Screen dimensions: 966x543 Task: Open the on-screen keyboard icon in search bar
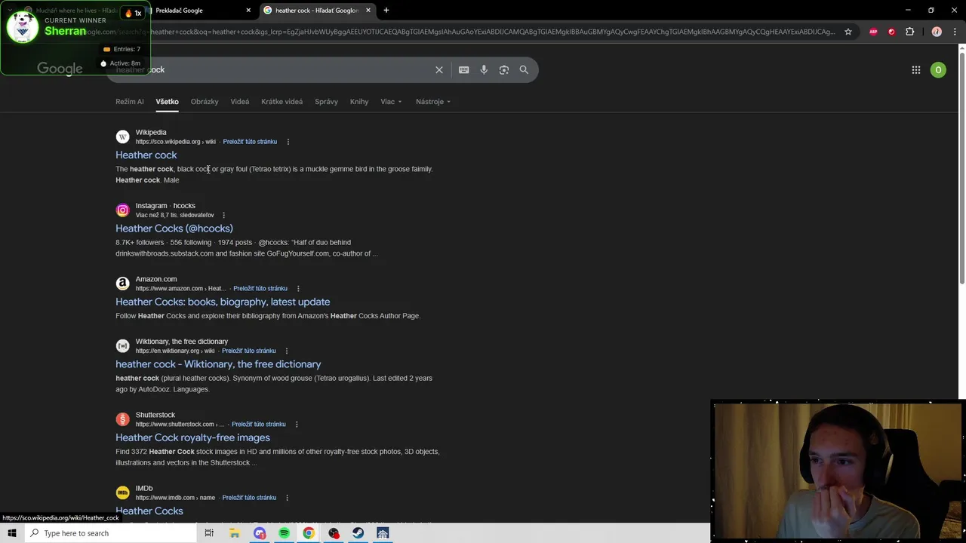[464, 69]
